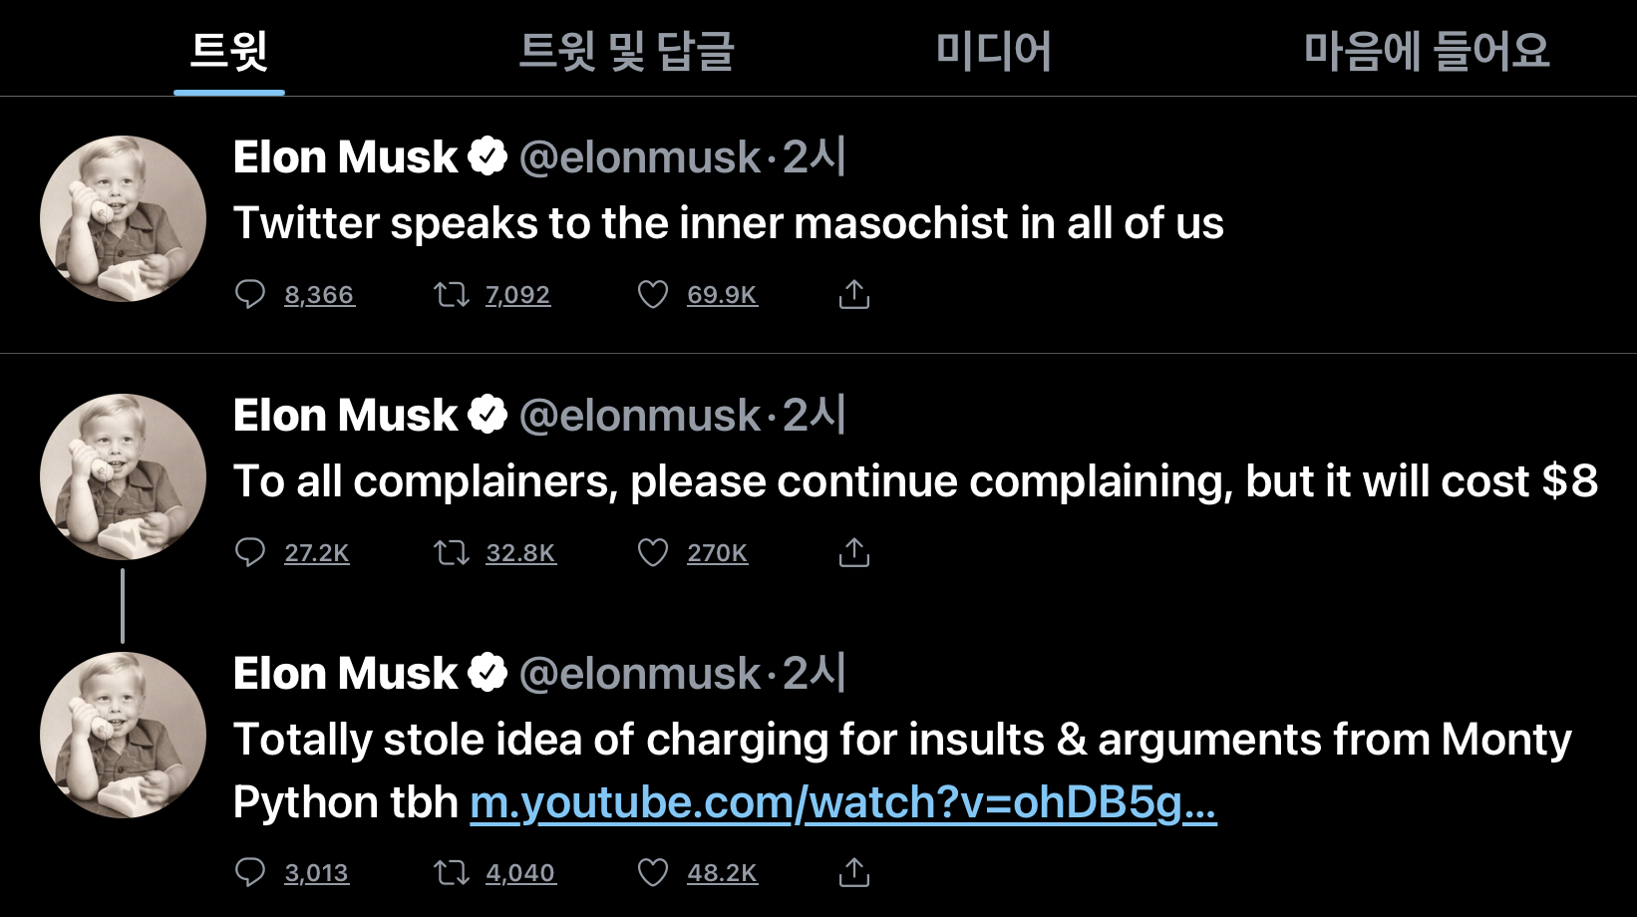Retweet the Monty Python tweet
Image resolution: width=1637 pixels, height=917 pixels.
click(x=452, y=872)
